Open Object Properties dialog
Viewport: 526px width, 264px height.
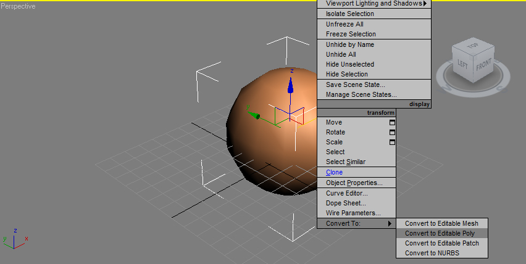[x=354, y=183]
